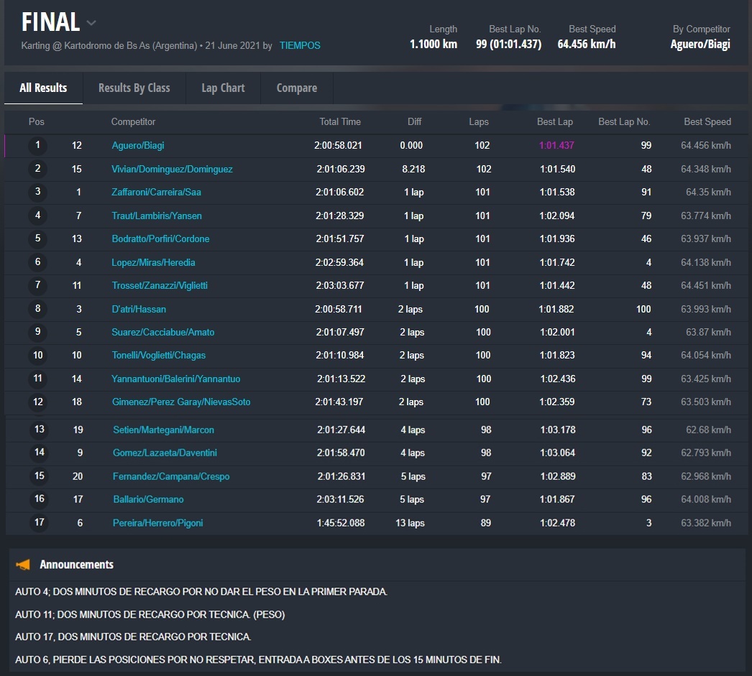Open the Lap Chart tab
Screen dimensions: 752x676
[223, 88]
